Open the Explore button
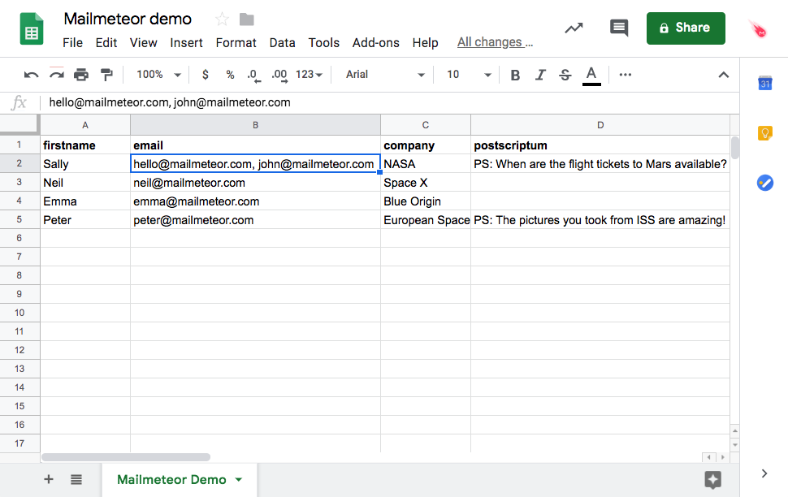788x497 pixels. 712,480
